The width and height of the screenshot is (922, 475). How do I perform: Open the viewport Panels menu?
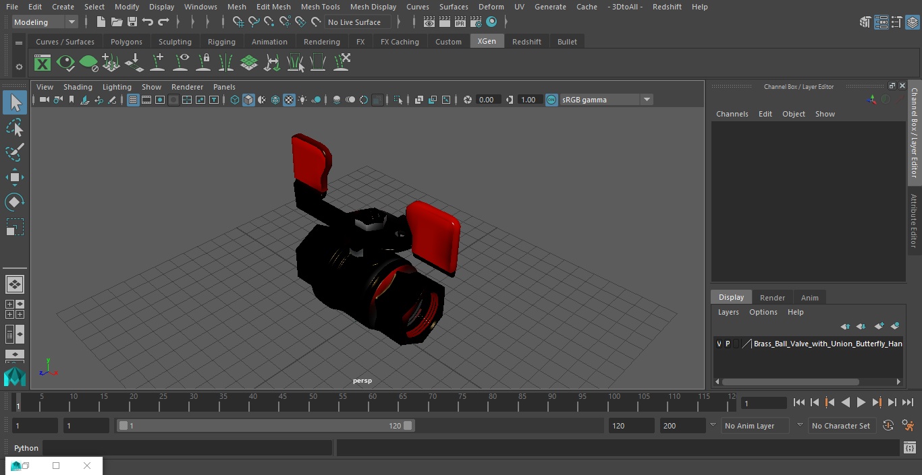[224, 87]
